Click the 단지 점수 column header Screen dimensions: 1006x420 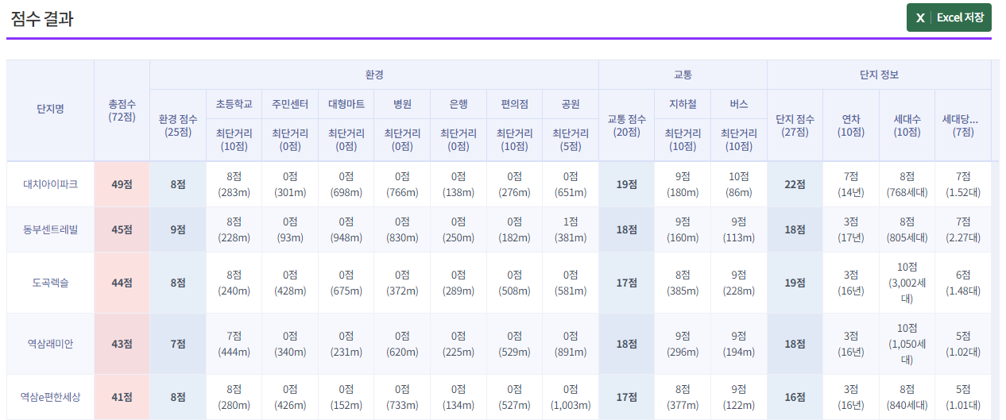(795, 125)
